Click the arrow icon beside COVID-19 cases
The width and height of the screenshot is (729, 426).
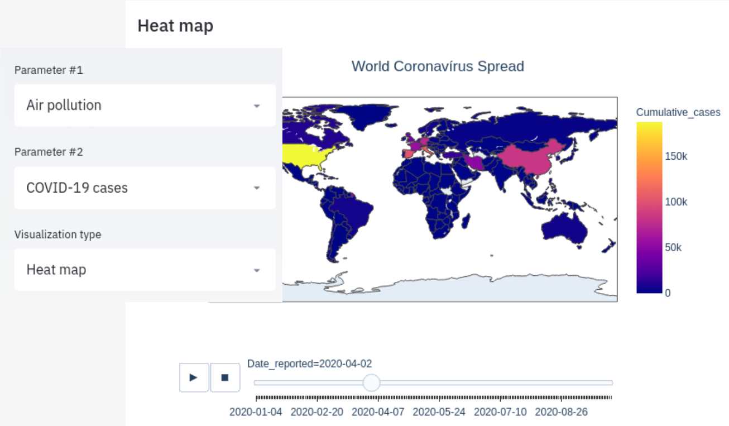(x=257, y=188)
